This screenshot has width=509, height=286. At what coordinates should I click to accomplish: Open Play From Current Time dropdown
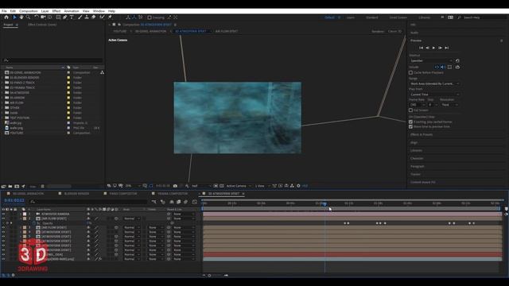[x=435, y=95]
